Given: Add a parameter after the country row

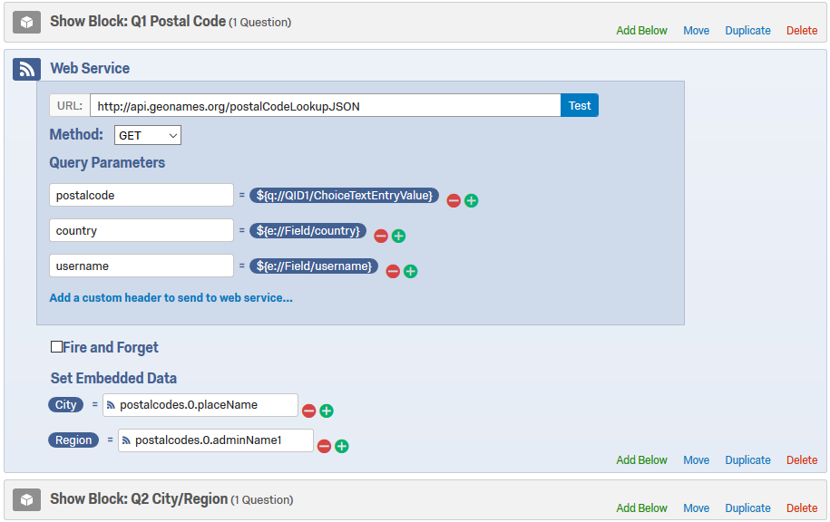Looking at the screenshot, I should (398, 236).
